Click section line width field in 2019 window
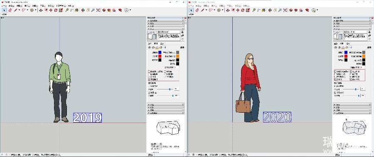 [x=177, y=68]
